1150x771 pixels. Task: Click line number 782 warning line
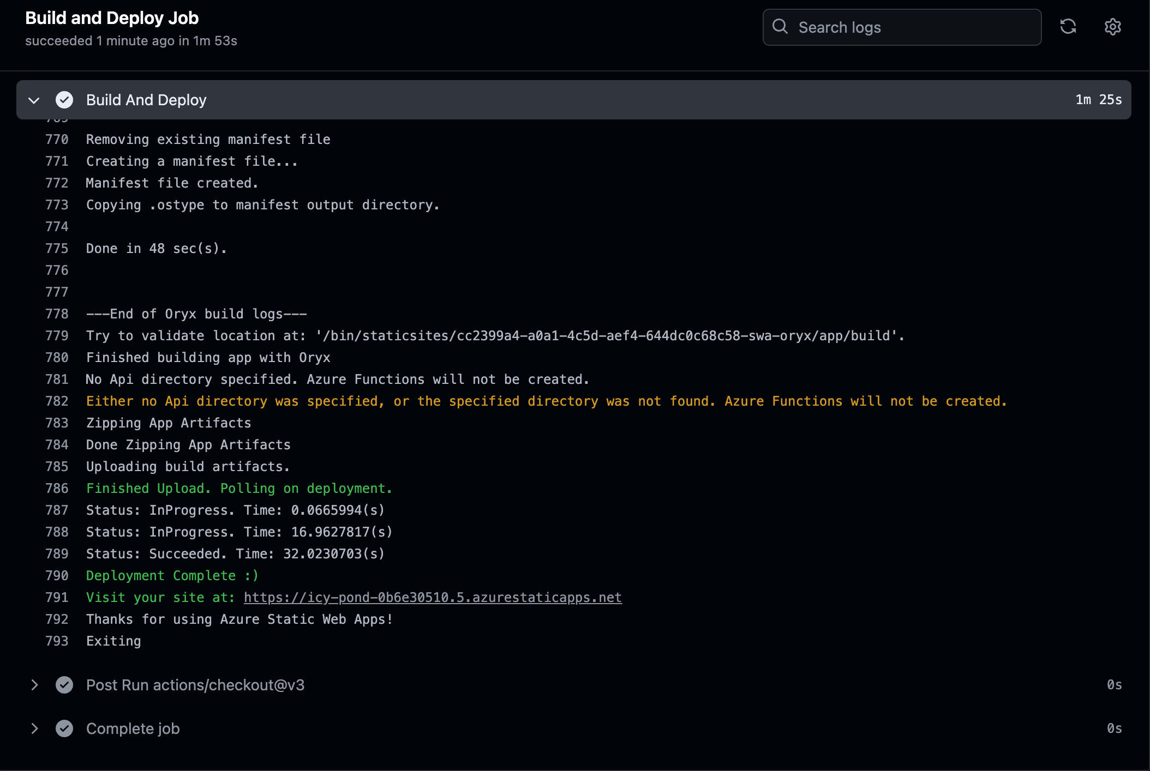tap(57, 401)
